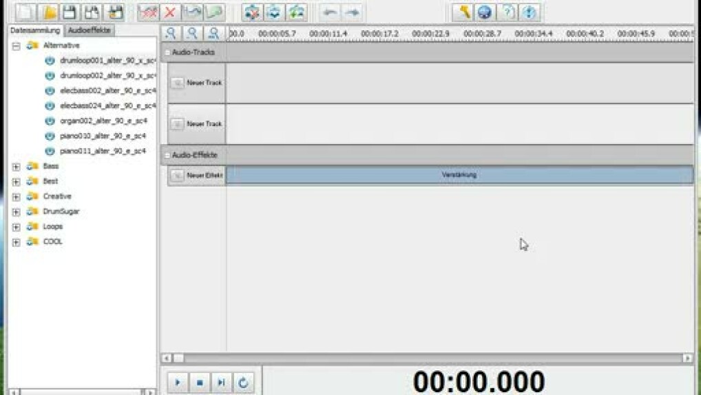Click the globe web icon

click(484, 12)
